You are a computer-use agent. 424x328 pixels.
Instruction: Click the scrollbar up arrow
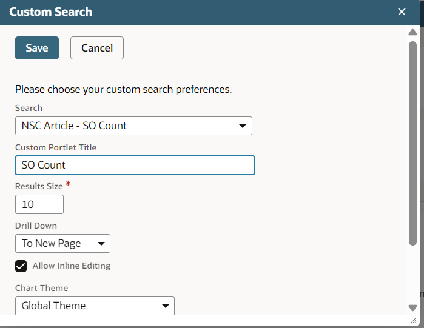click(x=412, y=33)
